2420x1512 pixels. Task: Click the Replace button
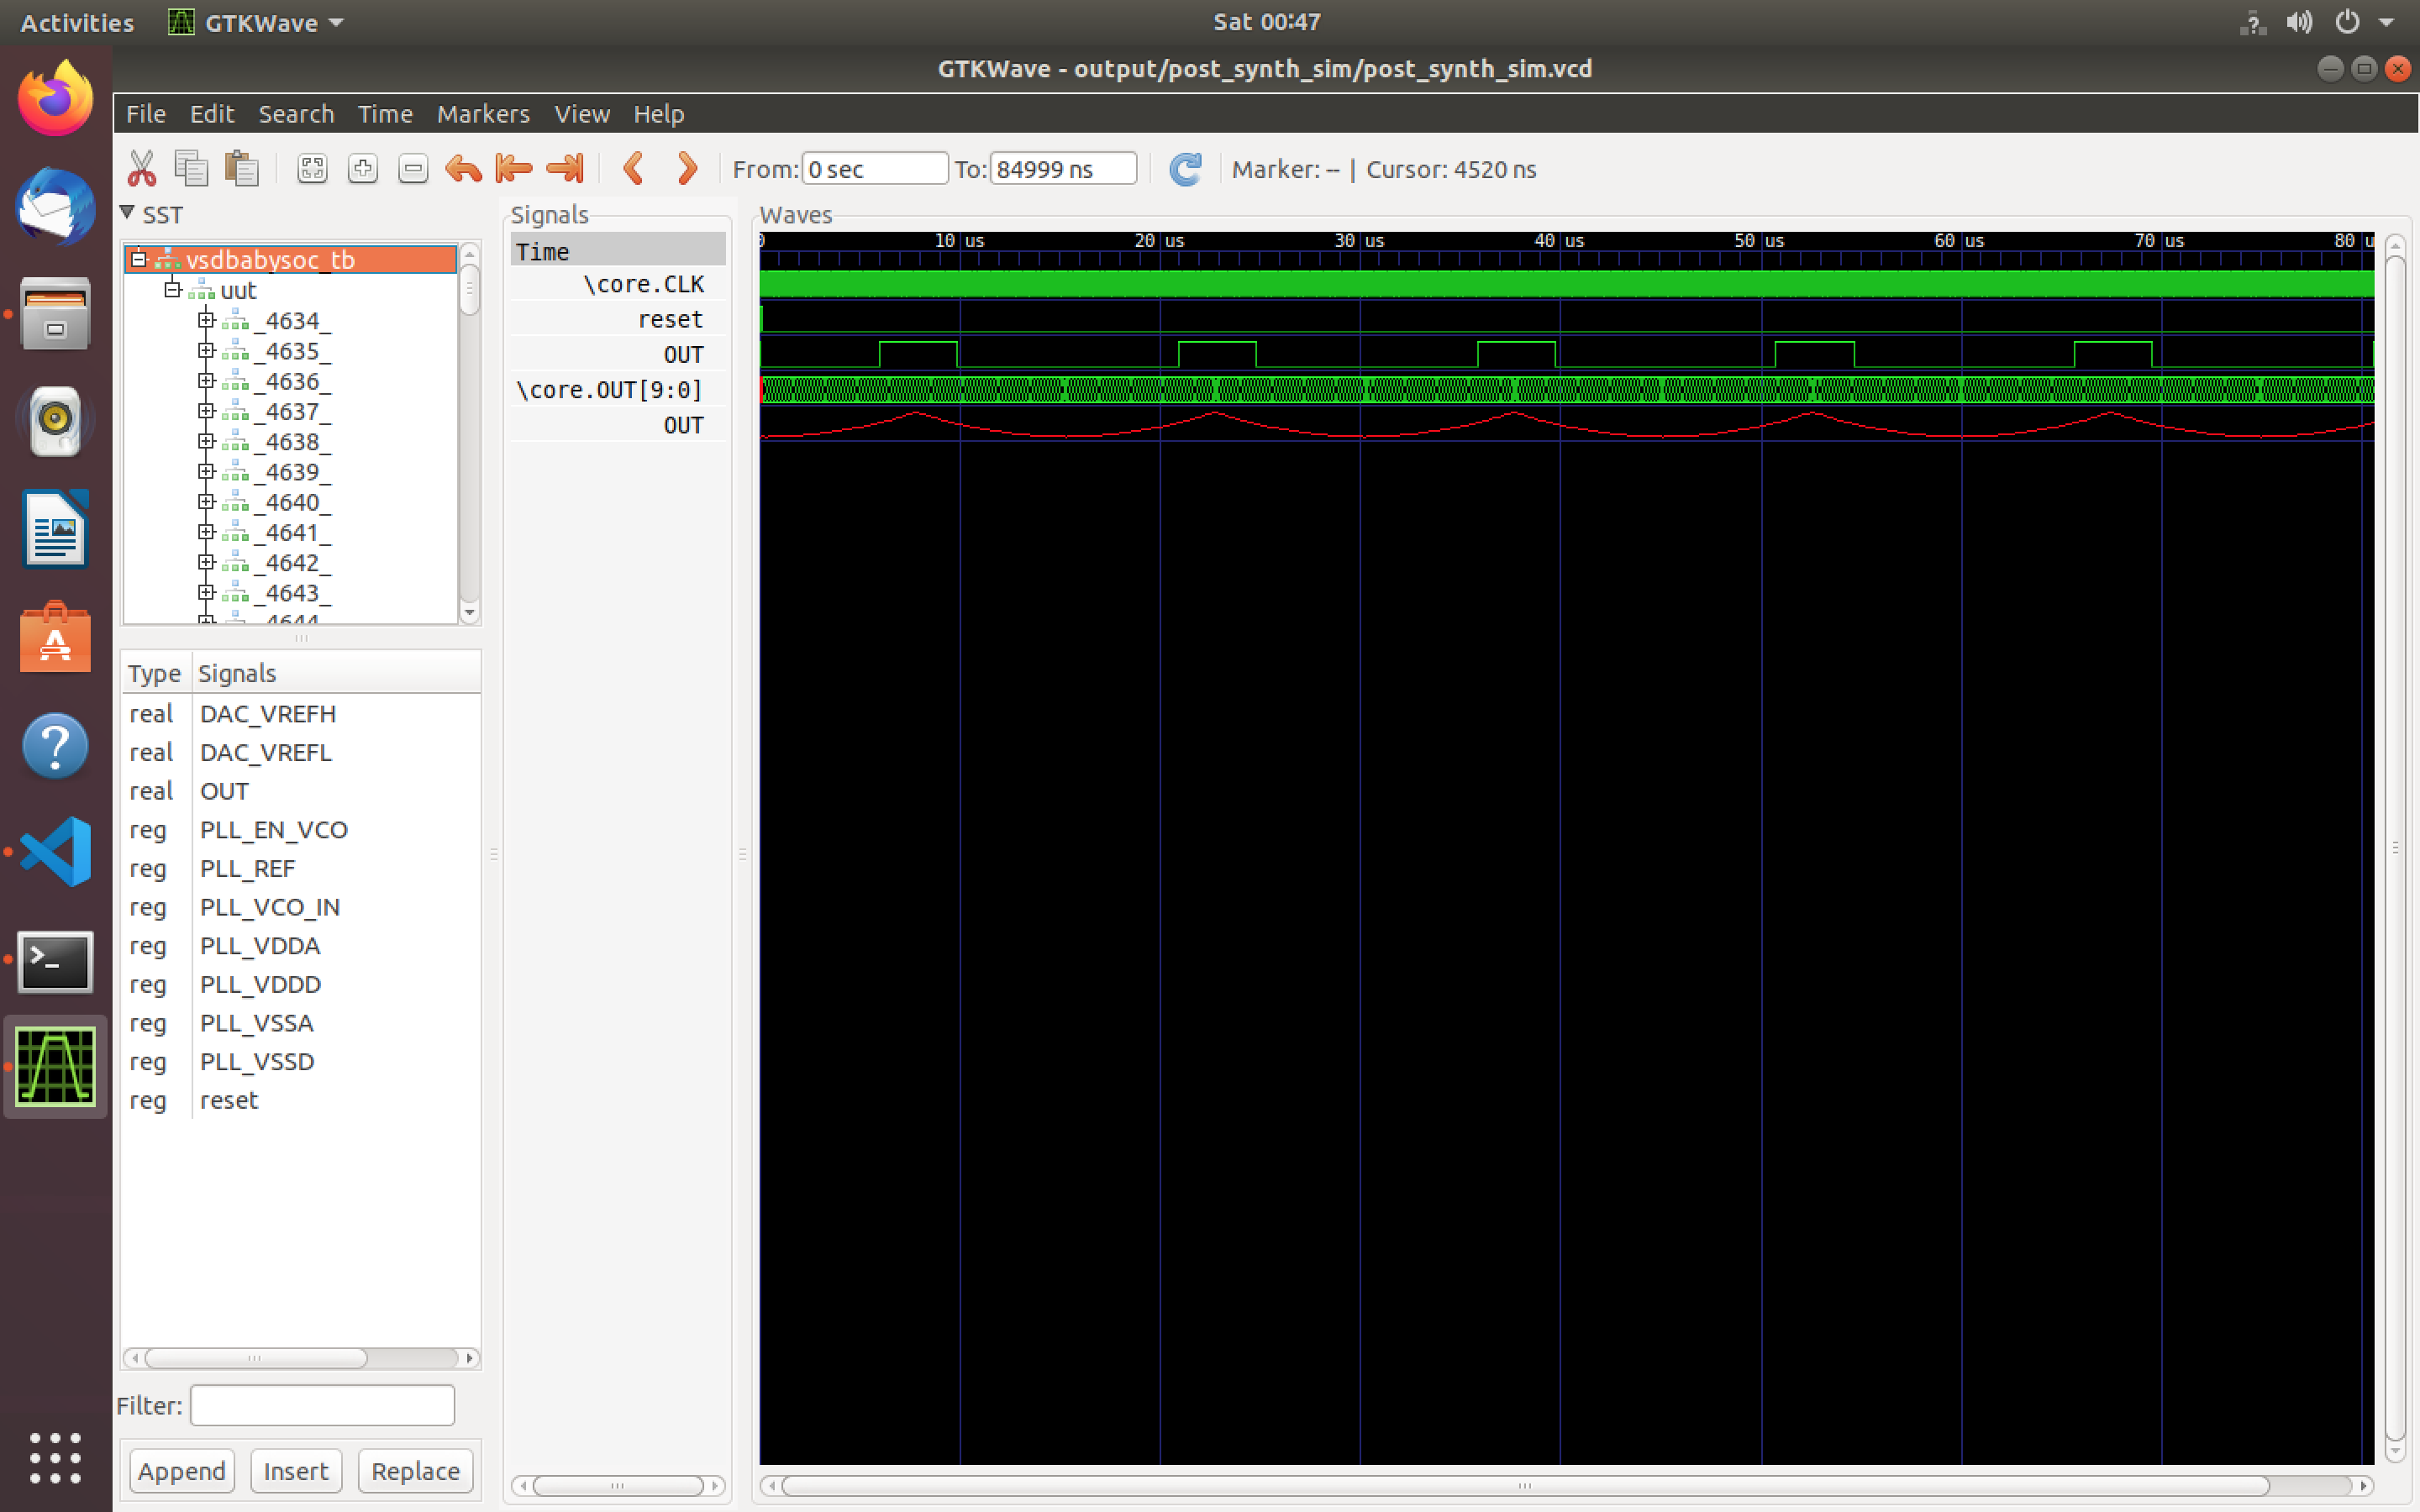[415, 1470]
